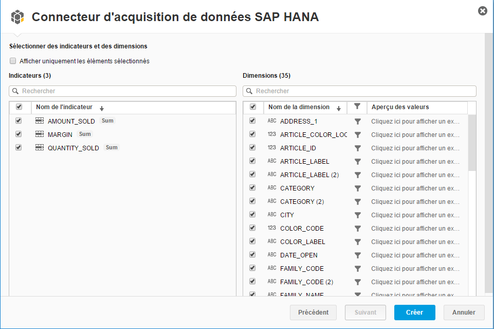Sort by Nom de la dimension arrow
The height and width of the screenshot is (329, 494).
[x=339, y=109]
